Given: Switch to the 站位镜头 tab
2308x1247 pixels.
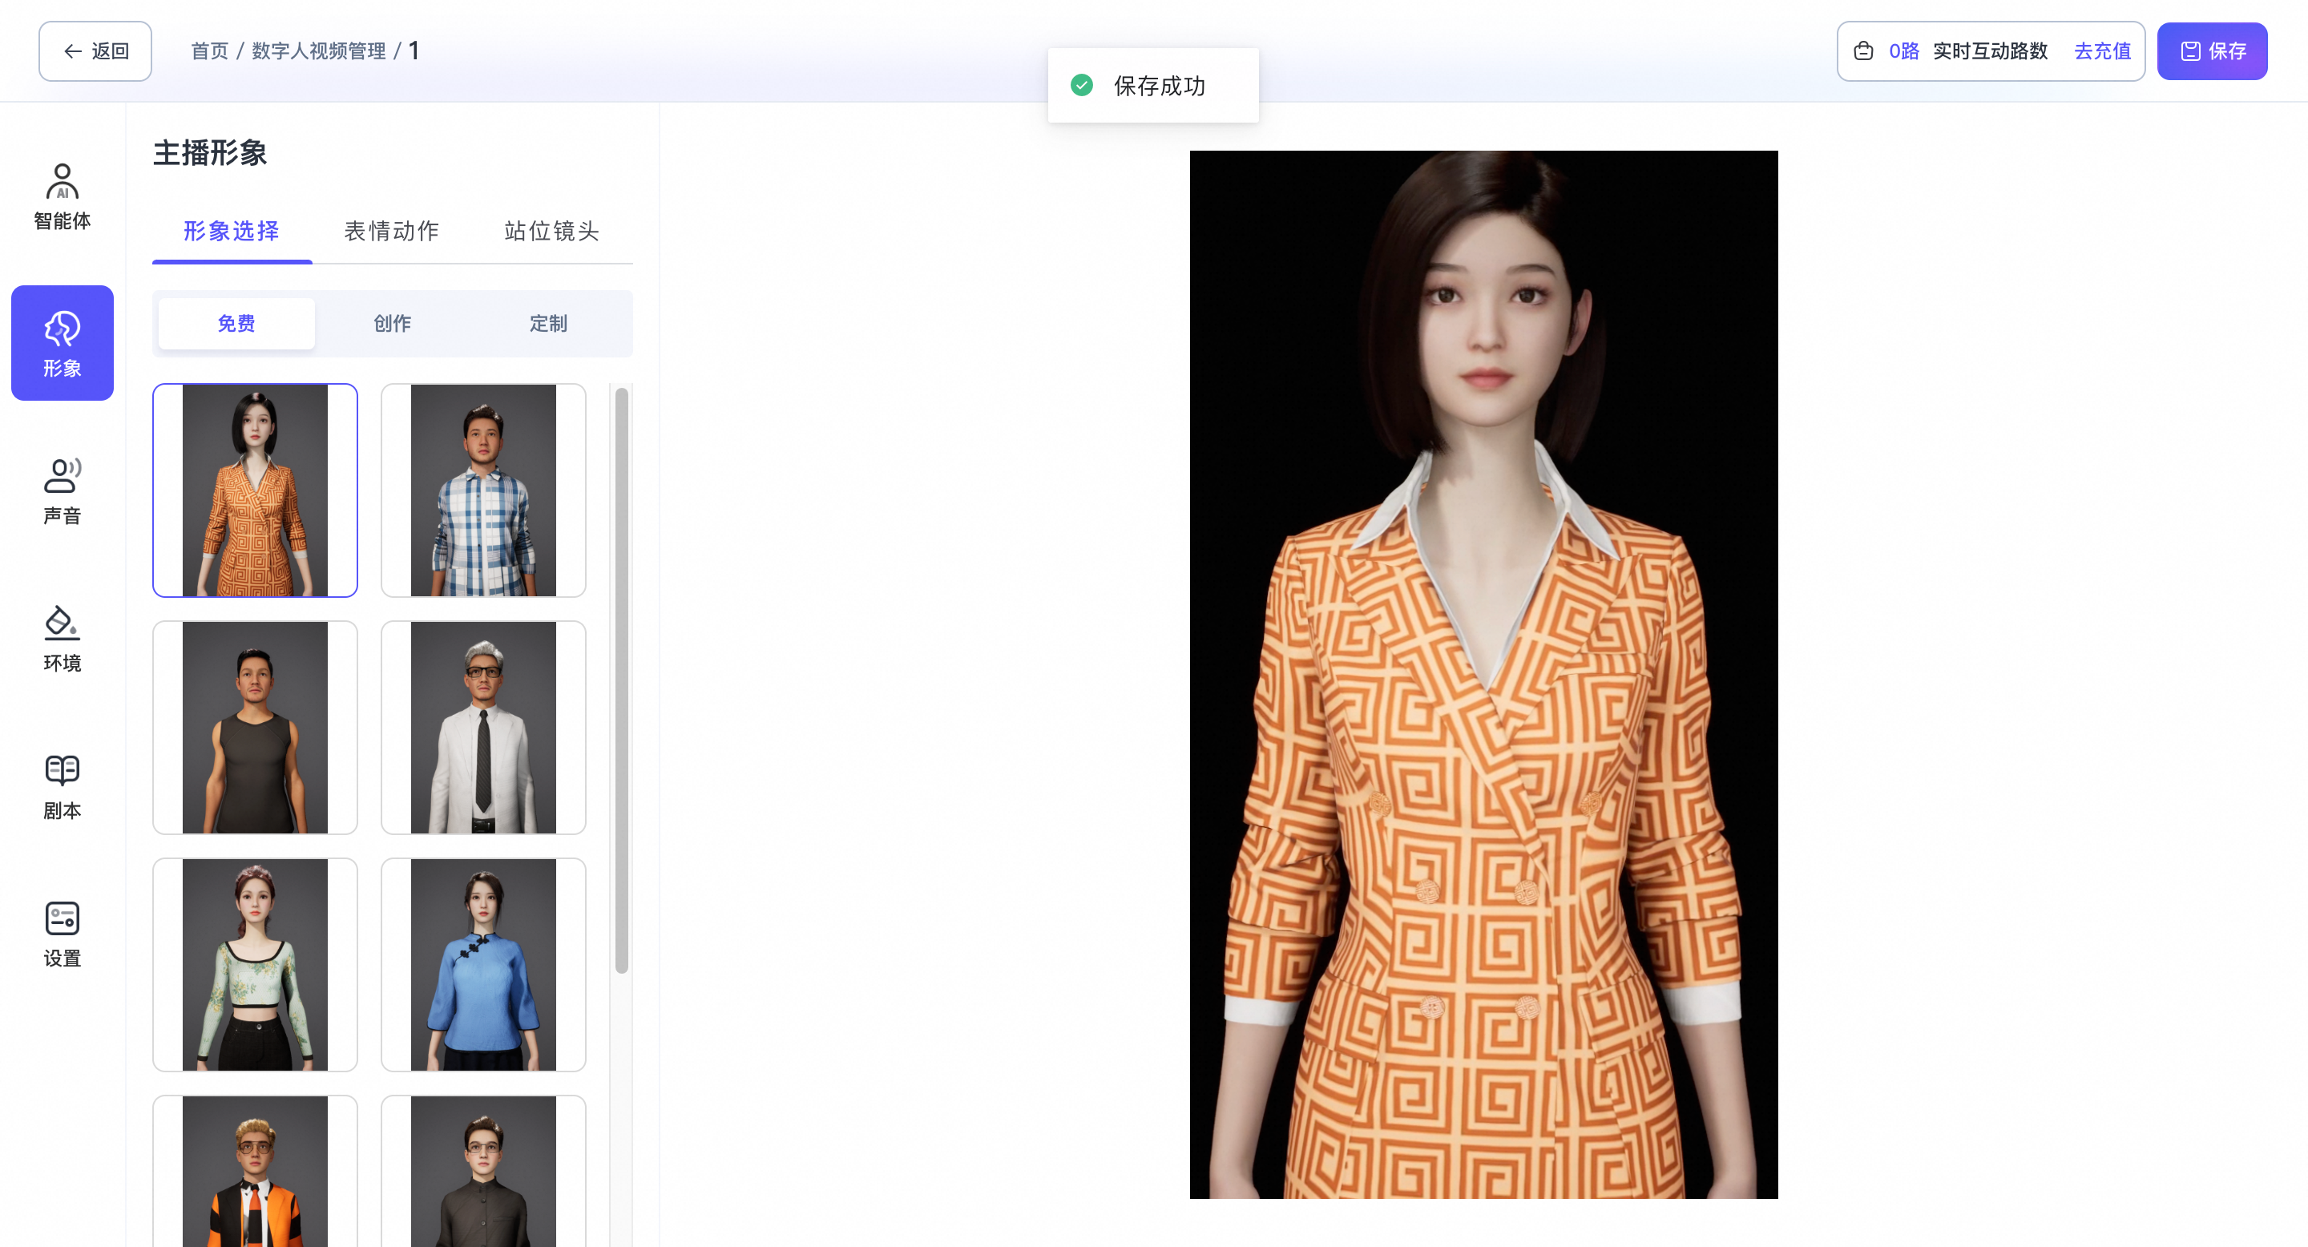Looking at the screenshot, I should 551,231.
